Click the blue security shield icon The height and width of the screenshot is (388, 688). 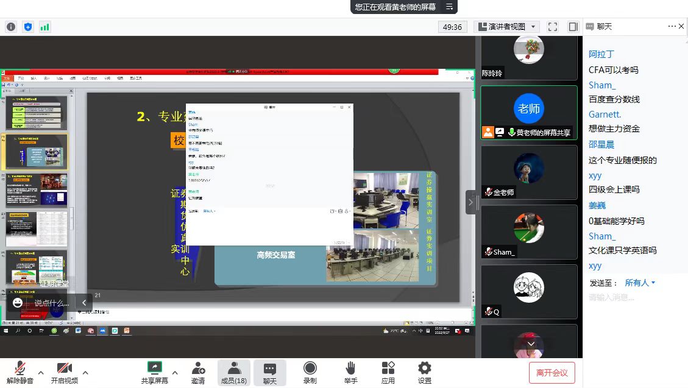pyautogui.click(x=28, y=27)
